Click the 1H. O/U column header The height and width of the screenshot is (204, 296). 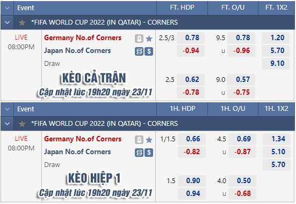(x=233, y=109)
